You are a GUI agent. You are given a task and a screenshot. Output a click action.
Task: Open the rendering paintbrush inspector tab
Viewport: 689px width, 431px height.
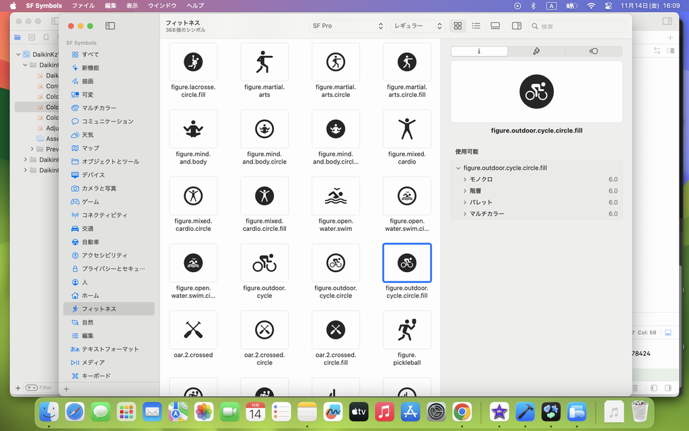[536, 51]
